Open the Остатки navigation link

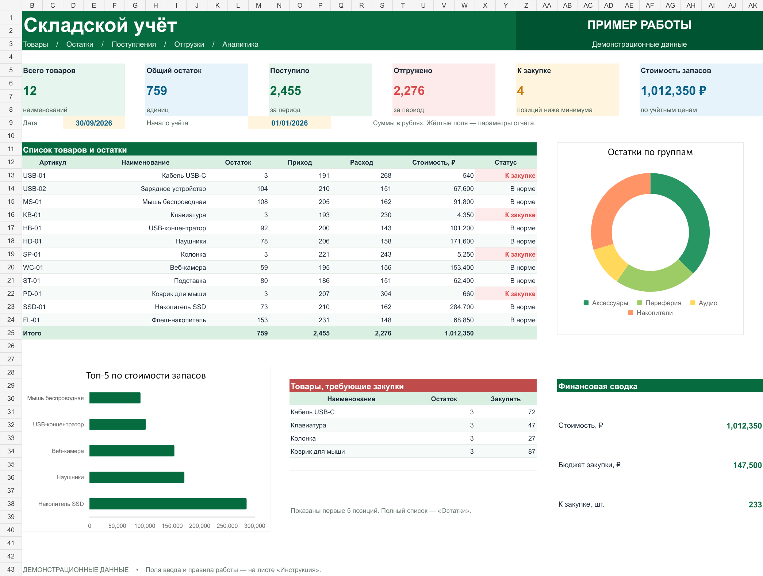[80, 44]
